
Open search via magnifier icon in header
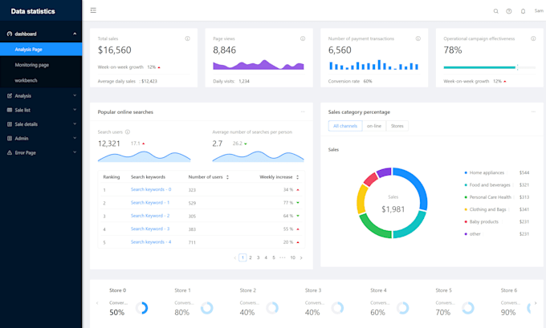496,11
